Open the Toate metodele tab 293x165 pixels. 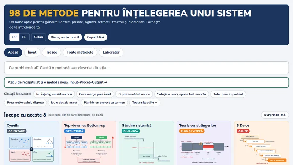80,52
